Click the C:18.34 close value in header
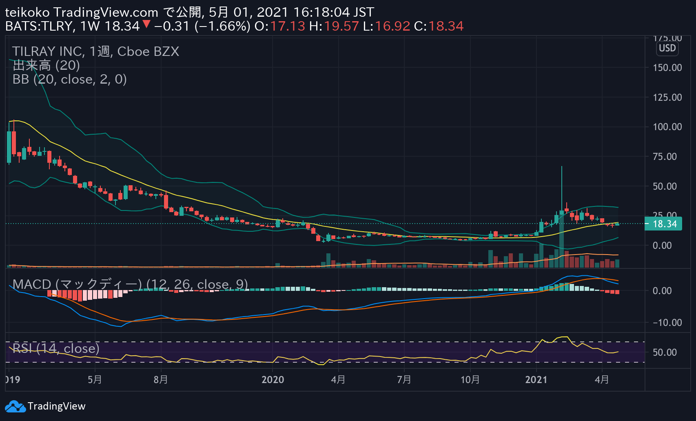 pyautogui.click(x=439, y=27)
